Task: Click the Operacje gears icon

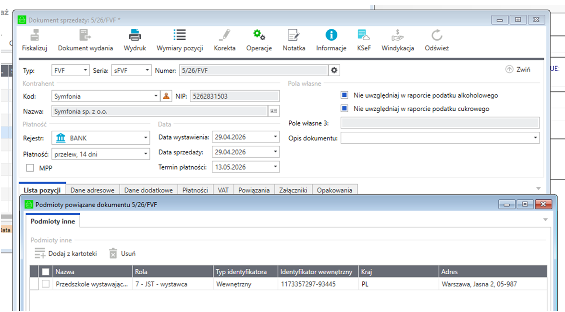Action: coord(259,35)
